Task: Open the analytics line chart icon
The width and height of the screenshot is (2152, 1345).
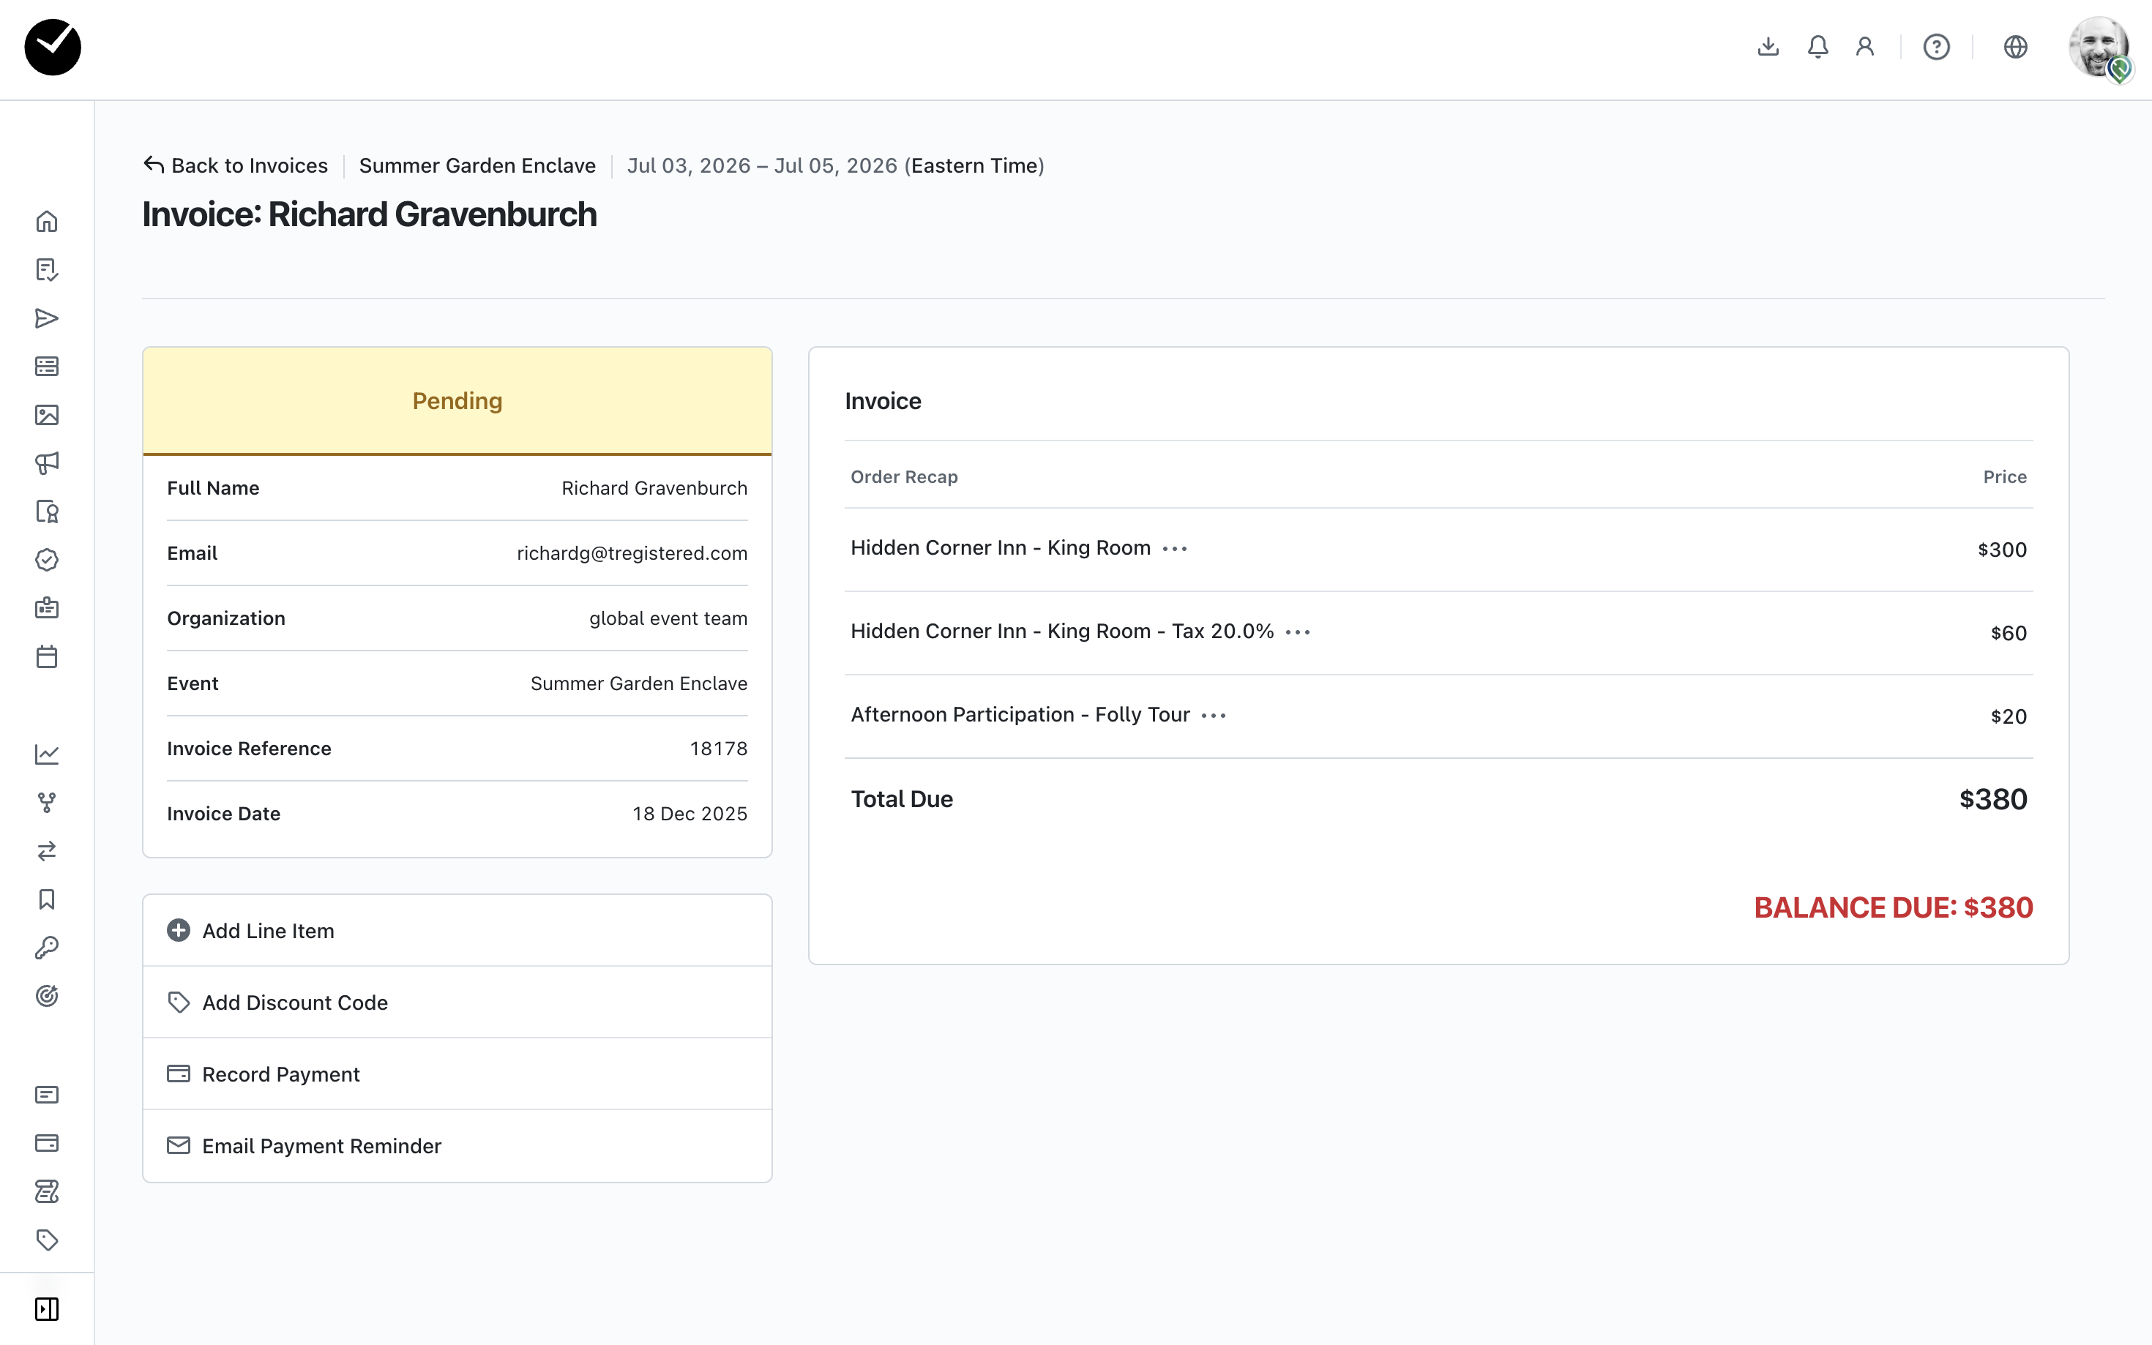Action: (x=47, y=754)
